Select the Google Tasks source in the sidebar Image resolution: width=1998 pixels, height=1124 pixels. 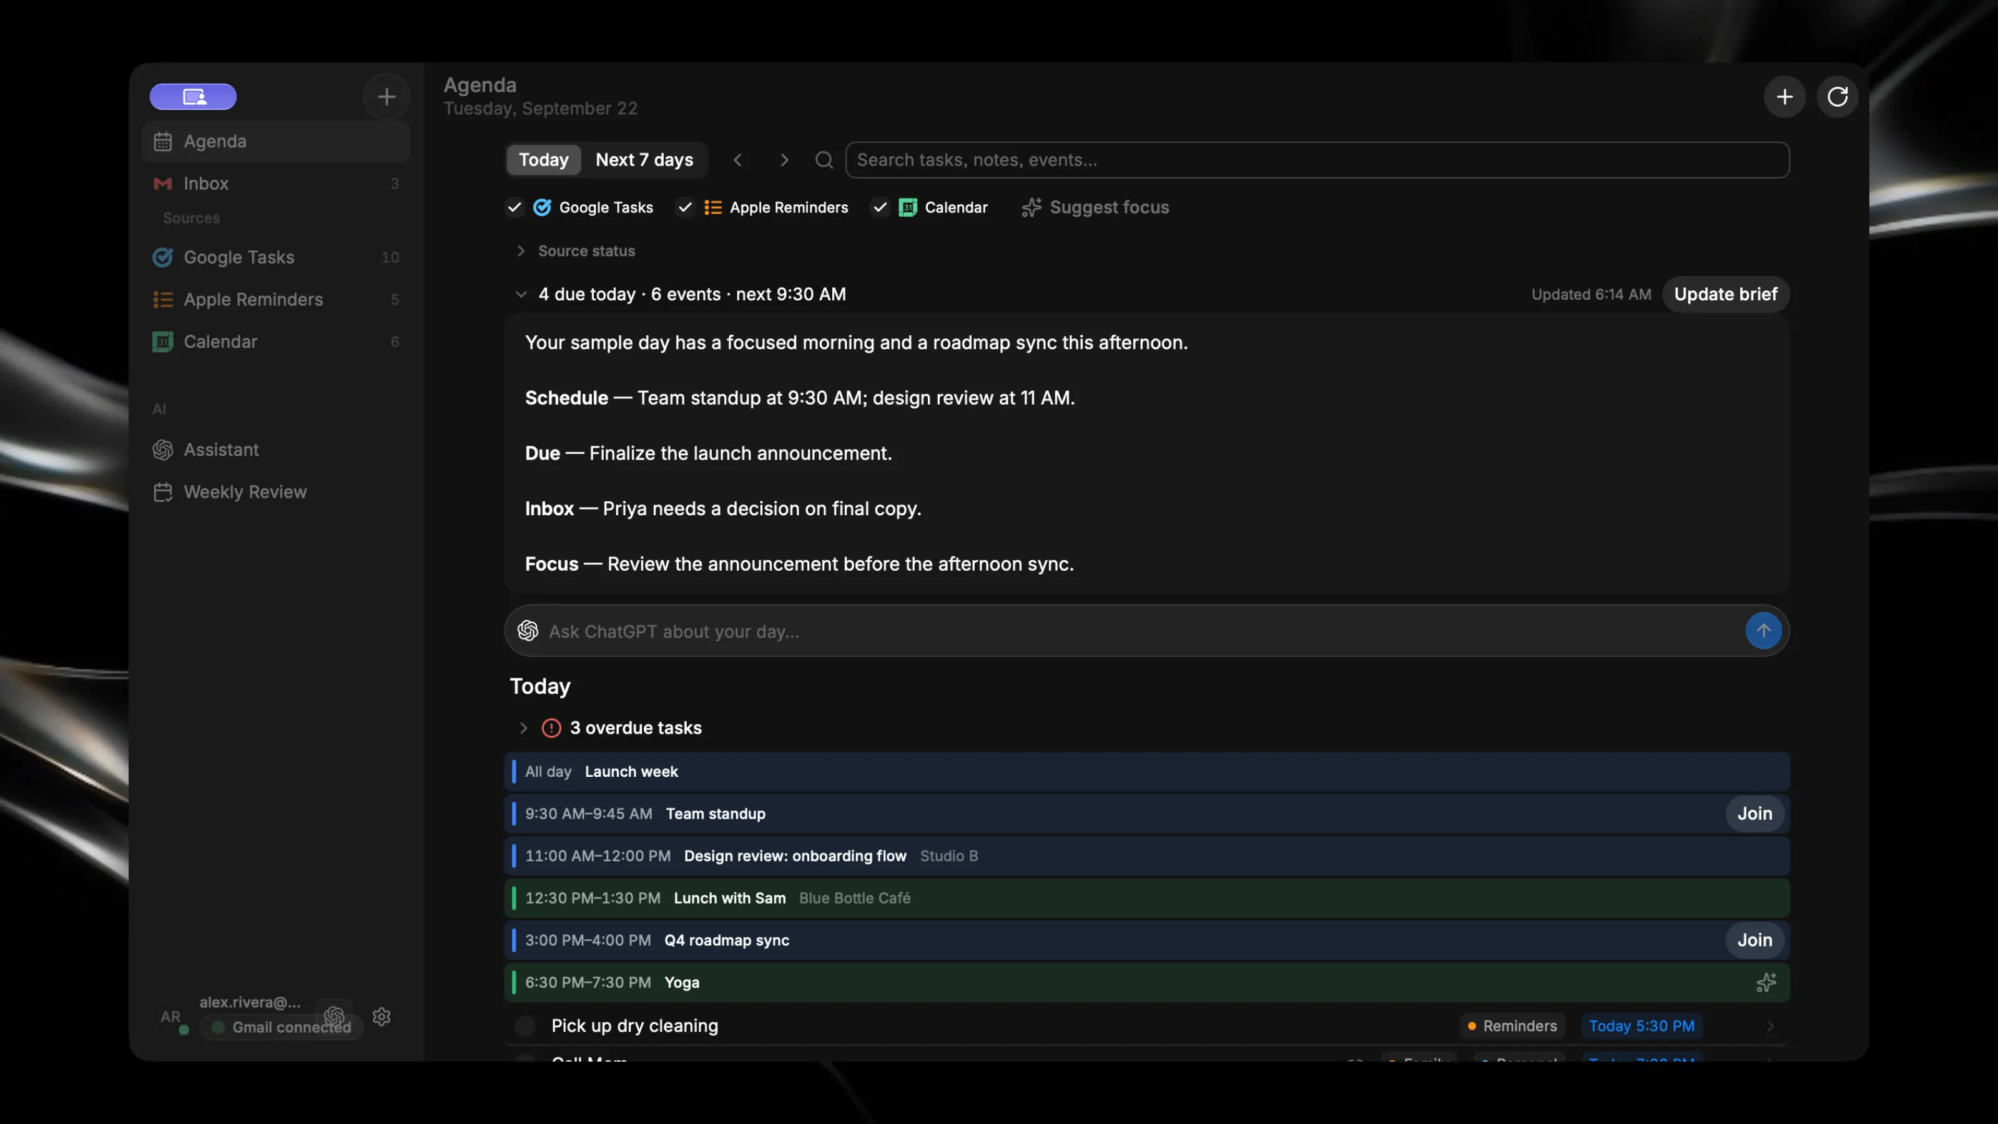[x=275, y=257]
